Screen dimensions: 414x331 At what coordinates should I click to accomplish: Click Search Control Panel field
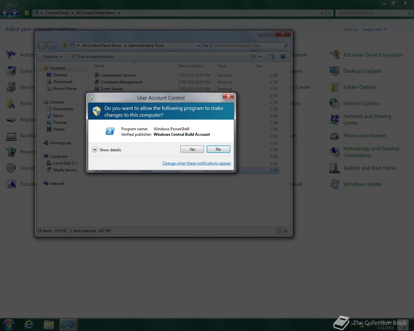tap(374, 13)
